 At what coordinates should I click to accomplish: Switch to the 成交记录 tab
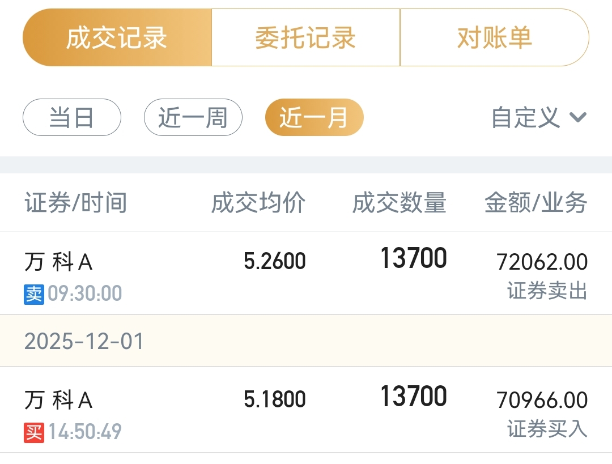[117, 38]
